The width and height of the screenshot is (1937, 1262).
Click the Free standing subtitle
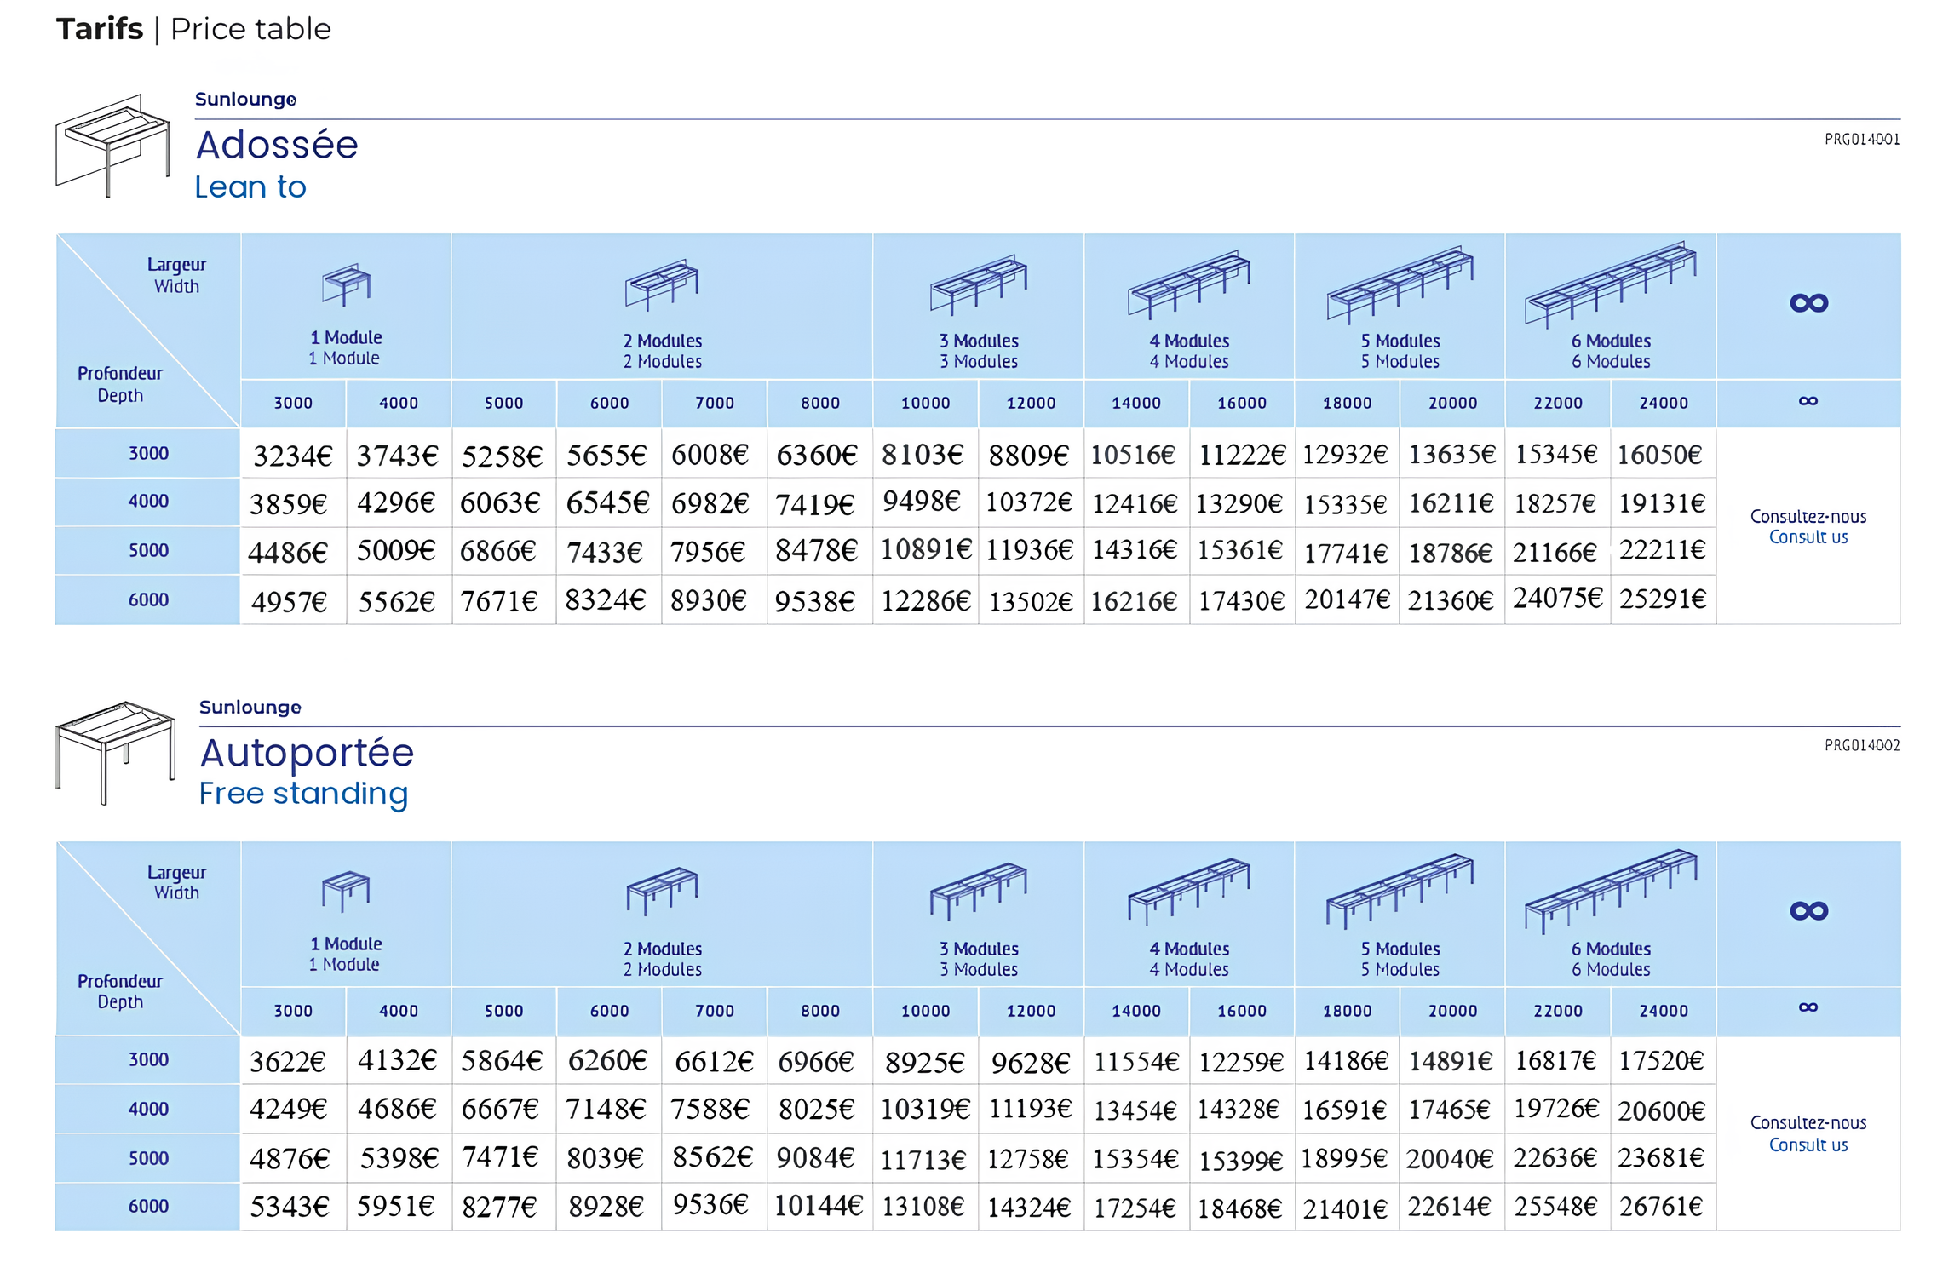[x=304, y=794]
